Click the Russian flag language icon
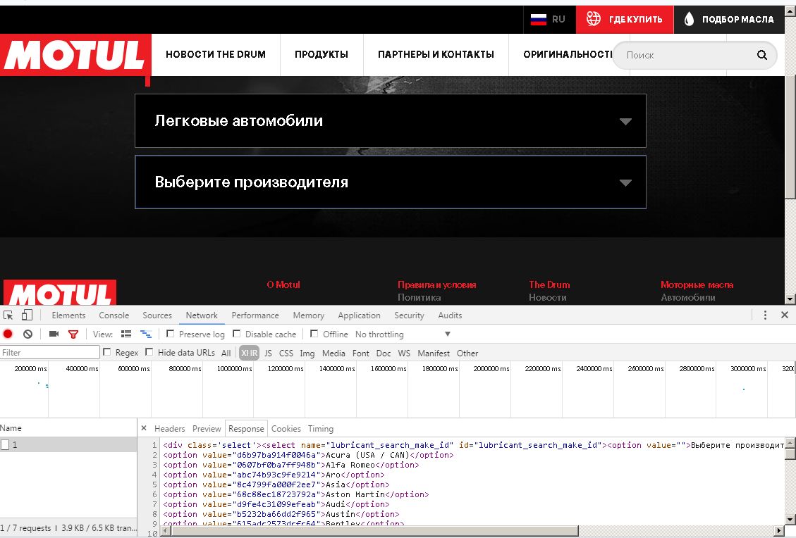 538,19
